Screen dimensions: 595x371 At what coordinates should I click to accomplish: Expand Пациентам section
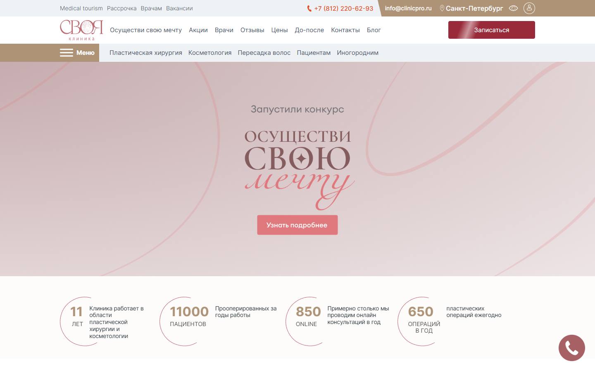coord(314,53)
